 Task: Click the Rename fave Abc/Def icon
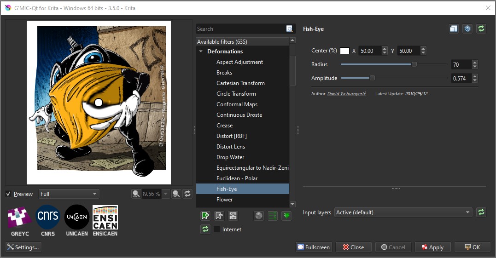click(x=233, y=216)
